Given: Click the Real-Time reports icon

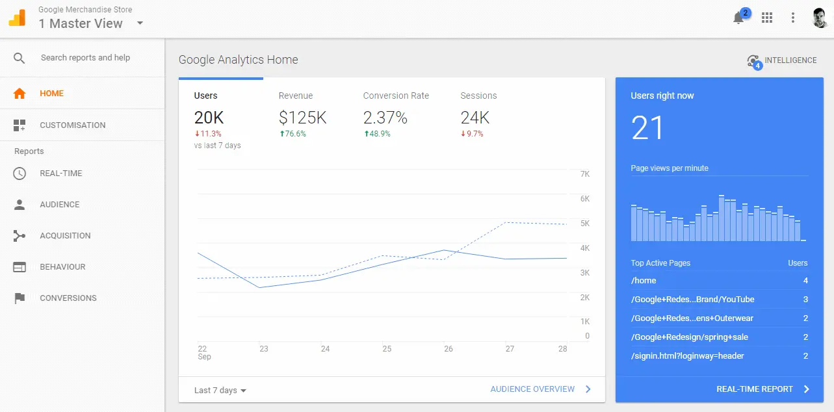Looking at the screenshot, I should [x=19, y=173].
